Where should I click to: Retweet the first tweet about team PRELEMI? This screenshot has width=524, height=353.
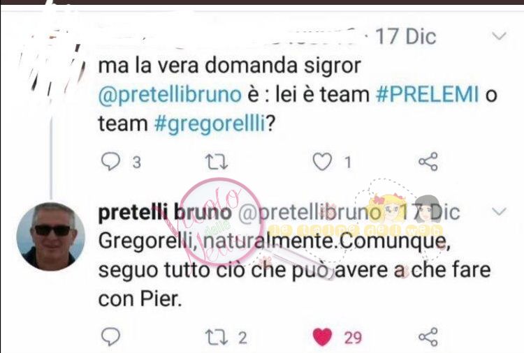[216, 162]
